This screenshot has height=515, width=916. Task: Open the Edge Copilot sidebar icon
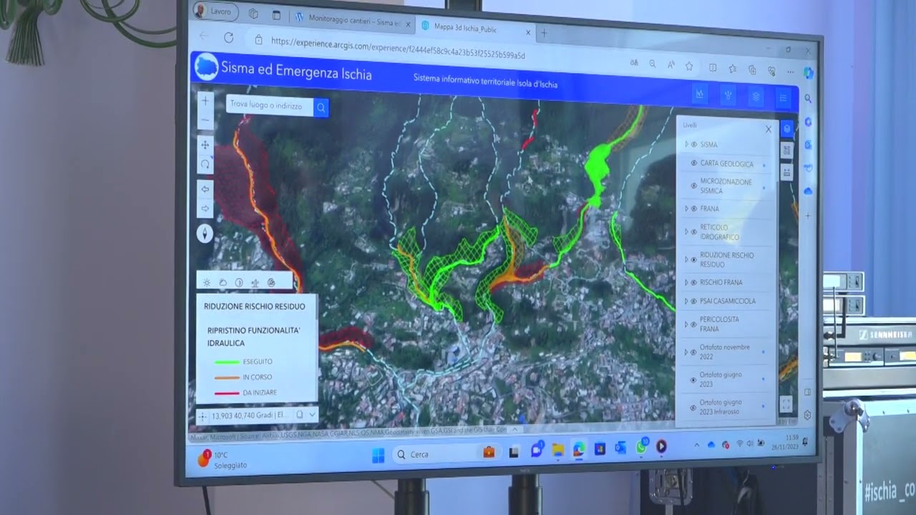pos(808,73)
